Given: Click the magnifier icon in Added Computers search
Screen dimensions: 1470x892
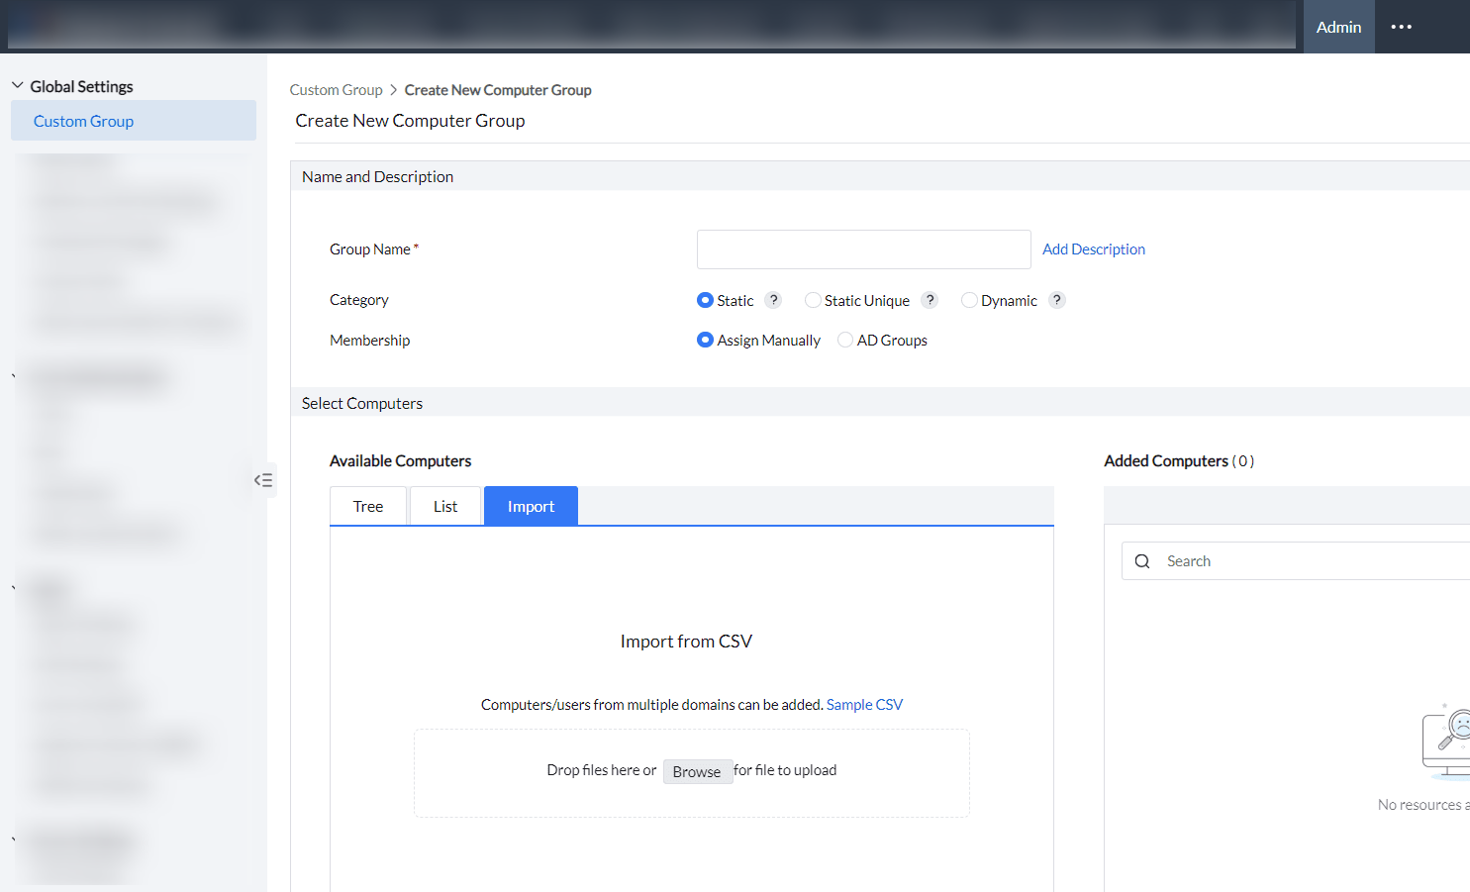Looking at the screenshot, I should pyautogui.click(x=1142, y=560).
